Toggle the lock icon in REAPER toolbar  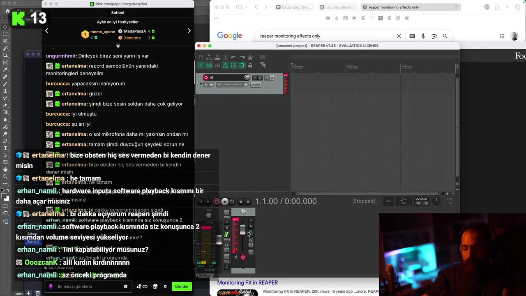point(250,65)
